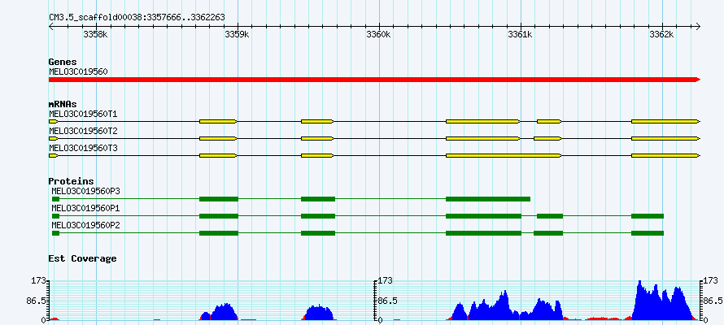Click the tiny first exon of MELO3C019560T3
Screen dimensions: 724x325
pos(53,156)
